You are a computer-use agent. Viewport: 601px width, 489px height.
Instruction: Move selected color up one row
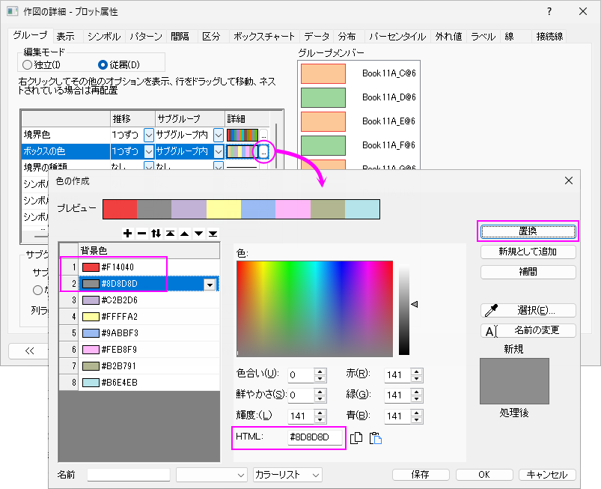[x=184, y=233]
